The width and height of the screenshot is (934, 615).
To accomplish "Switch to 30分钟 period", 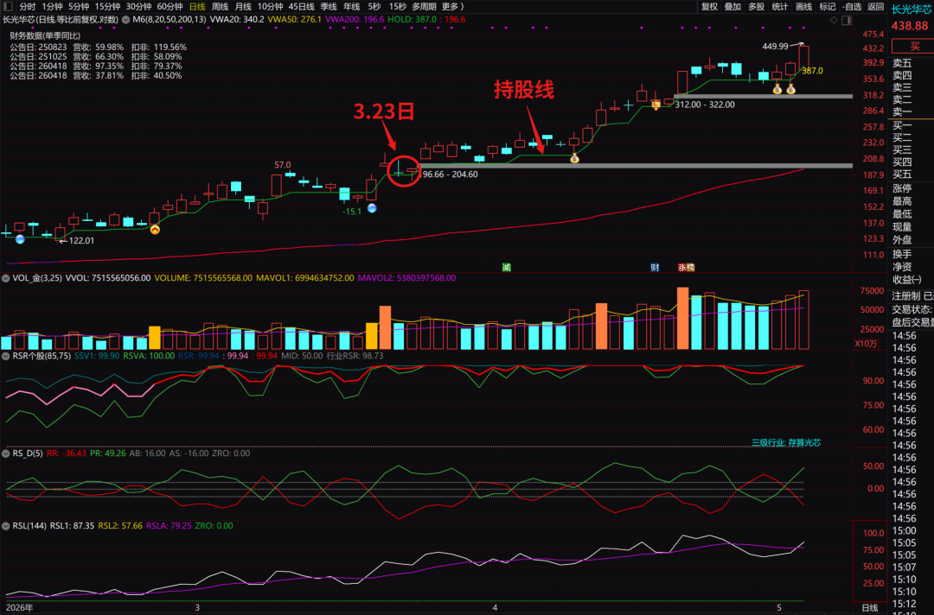I will [x=138, y=7].
